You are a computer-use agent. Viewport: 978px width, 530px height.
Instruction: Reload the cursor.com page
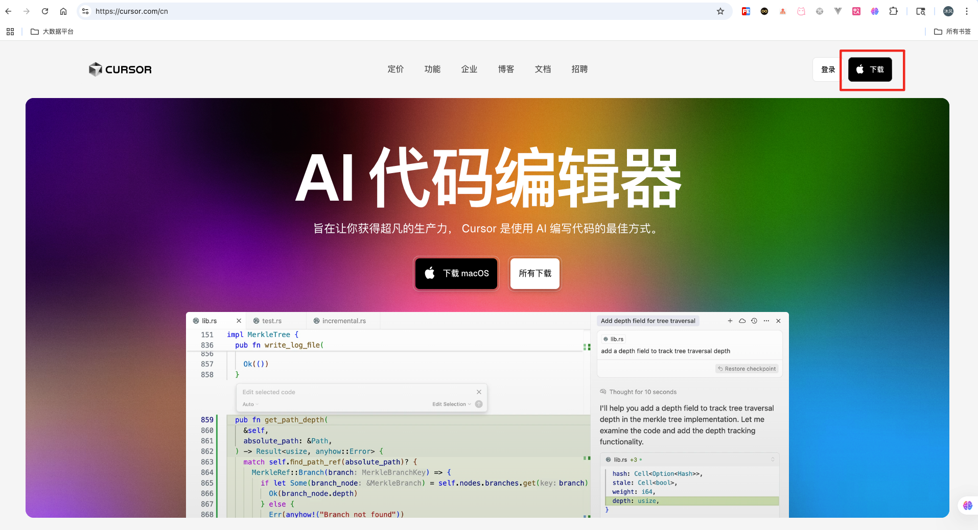tap(45, 11)
